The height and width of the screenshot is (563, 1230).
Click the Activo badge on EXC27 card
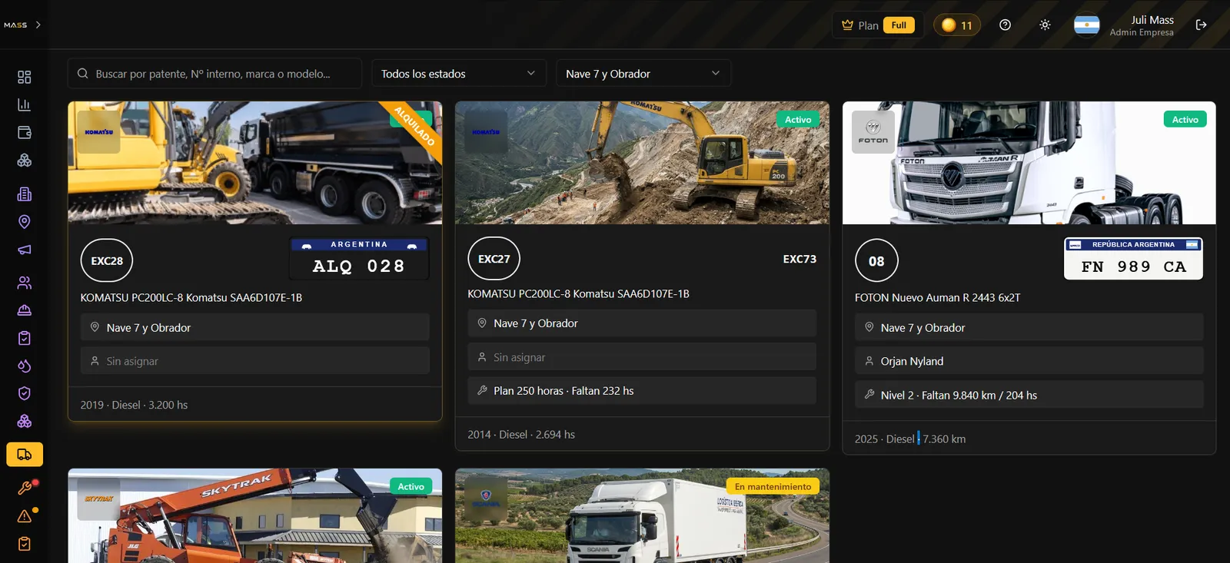pyautogui.click(x=798, y=120)
